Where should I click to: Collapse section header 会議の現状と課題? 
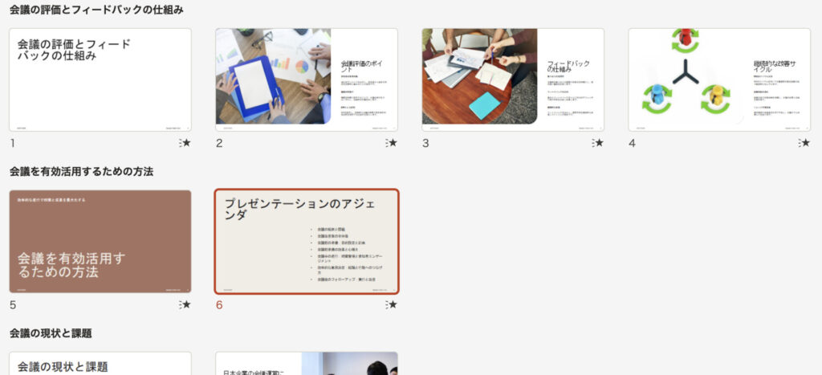(51, 333)
